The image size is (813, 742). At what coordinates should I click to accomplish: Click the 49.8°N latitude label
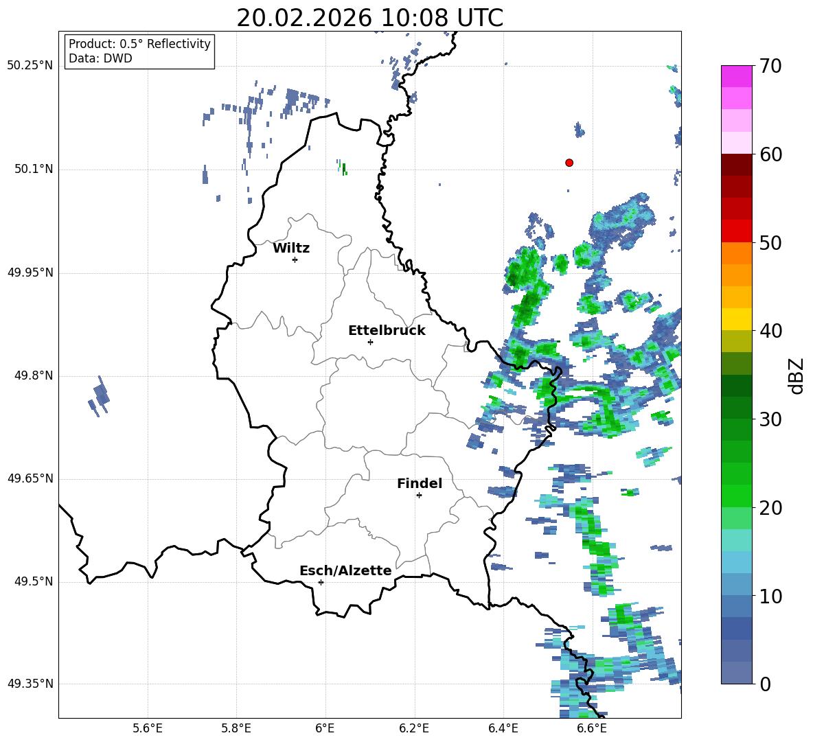coord(34,375)
